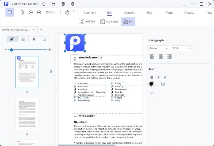Expand the Arimo font dropdown

(159, 48)
